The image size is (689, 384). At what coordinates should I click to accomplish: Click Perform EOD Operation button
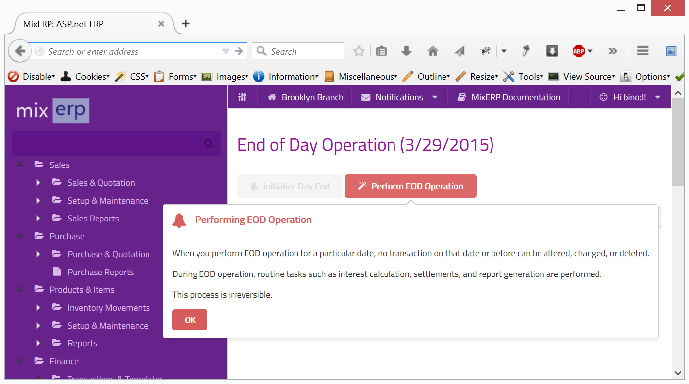[411, 186]
